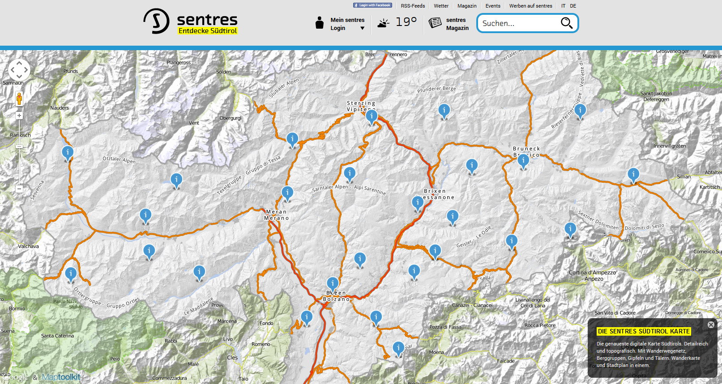Expand the Mein sentres Login dropdown arrow

362,28
